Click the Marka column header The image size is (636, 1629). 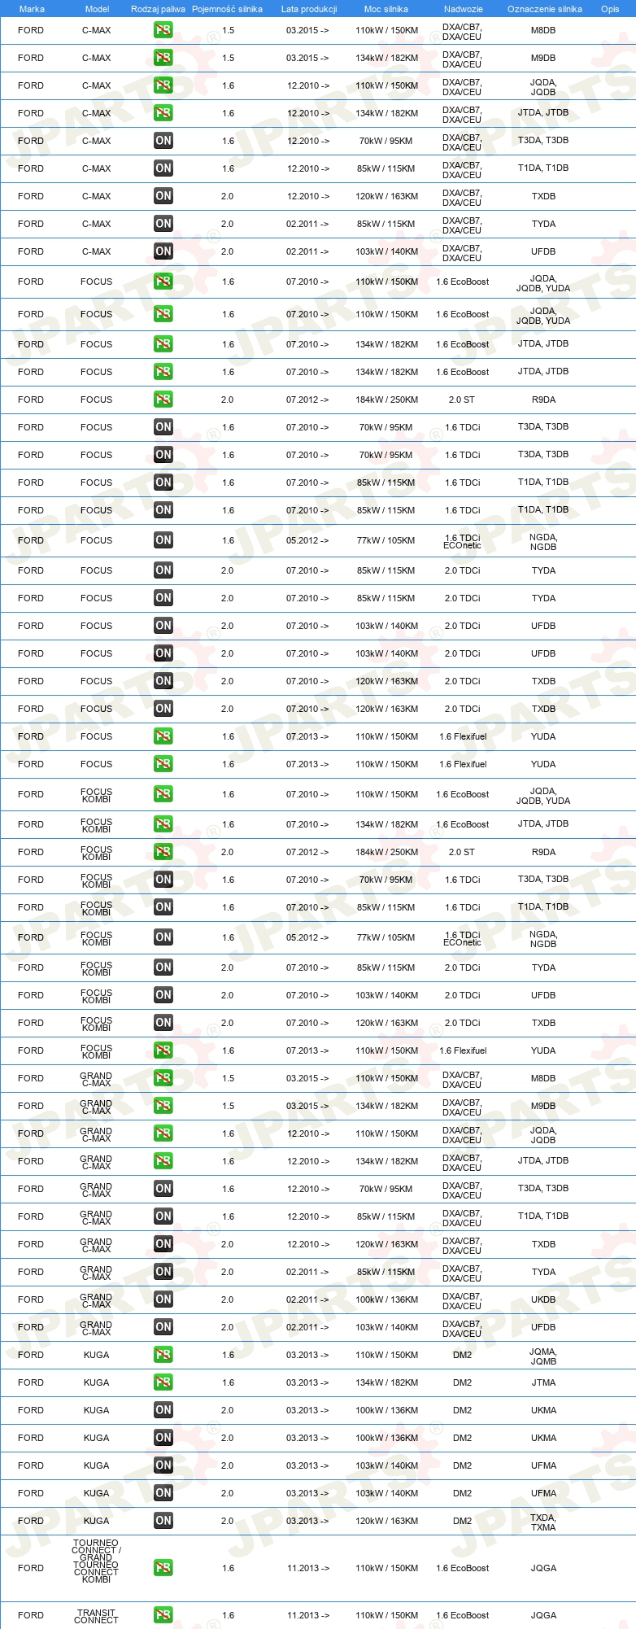click(x=32, y=9)
